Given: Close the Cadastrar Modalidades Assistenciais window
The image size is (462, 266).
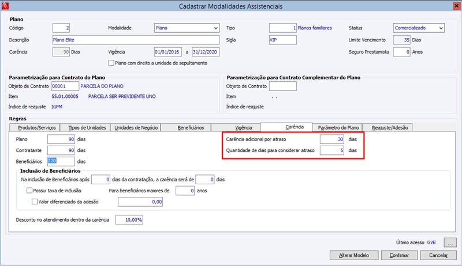Looking at the screenshot, I should pyautogui.click(x=456, y=6).
